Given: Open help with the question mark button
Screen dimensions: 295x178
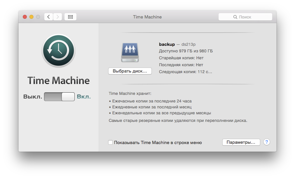Looking at the screenshot, I should pyautogui.click(x=267, y=142).
